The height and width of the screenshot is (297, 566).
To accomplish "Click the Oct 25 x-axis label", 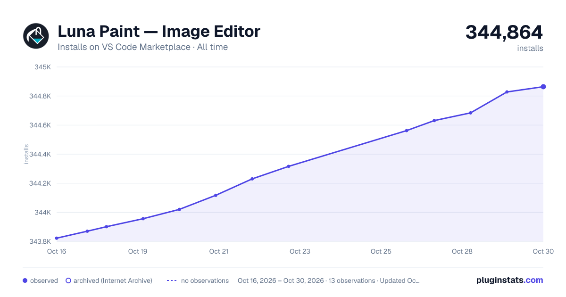I will click(x=381, y=251).
